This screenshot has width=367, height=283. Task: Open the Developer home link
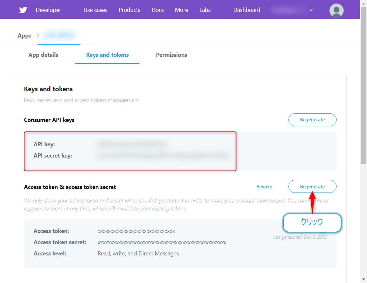pos(48,10)
